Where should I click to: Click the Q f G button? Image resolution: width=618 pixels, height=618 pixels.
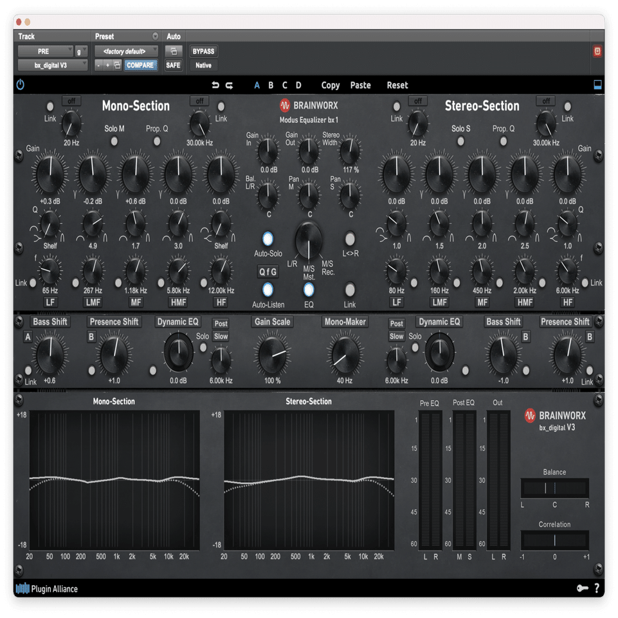point(268,271)
